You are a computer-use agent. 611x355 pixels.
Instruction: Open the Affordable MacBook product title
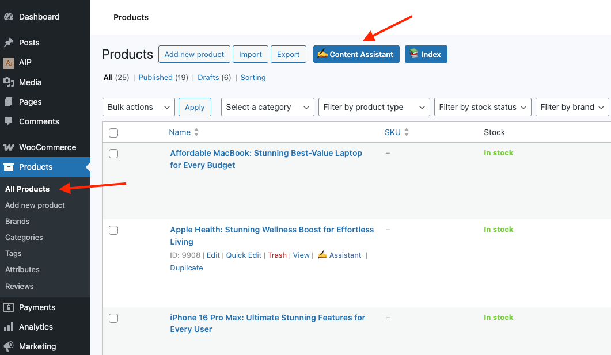pyautogui.click(x=266, y=159)
